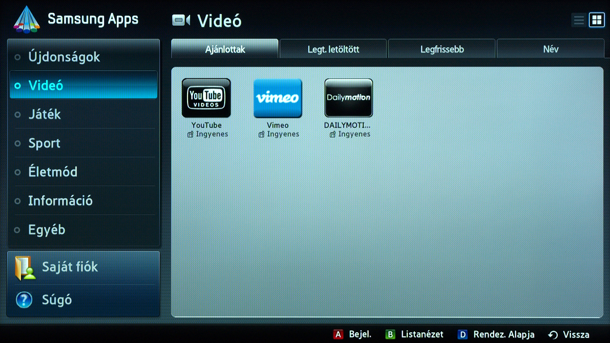Click the YouTube app name text
The height and width of the screenshot is (343, 610).
[206, 125]
